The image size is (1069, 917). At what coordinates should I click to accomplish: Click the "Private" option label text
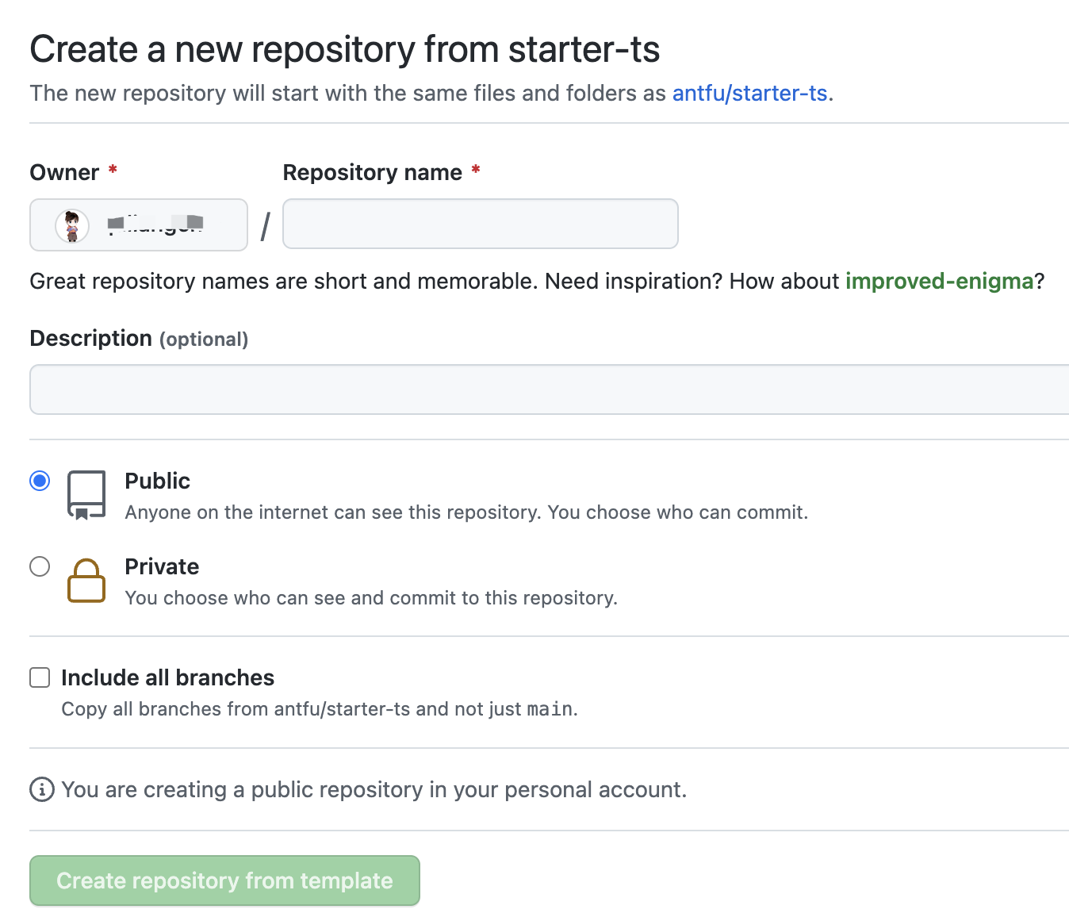162,566
